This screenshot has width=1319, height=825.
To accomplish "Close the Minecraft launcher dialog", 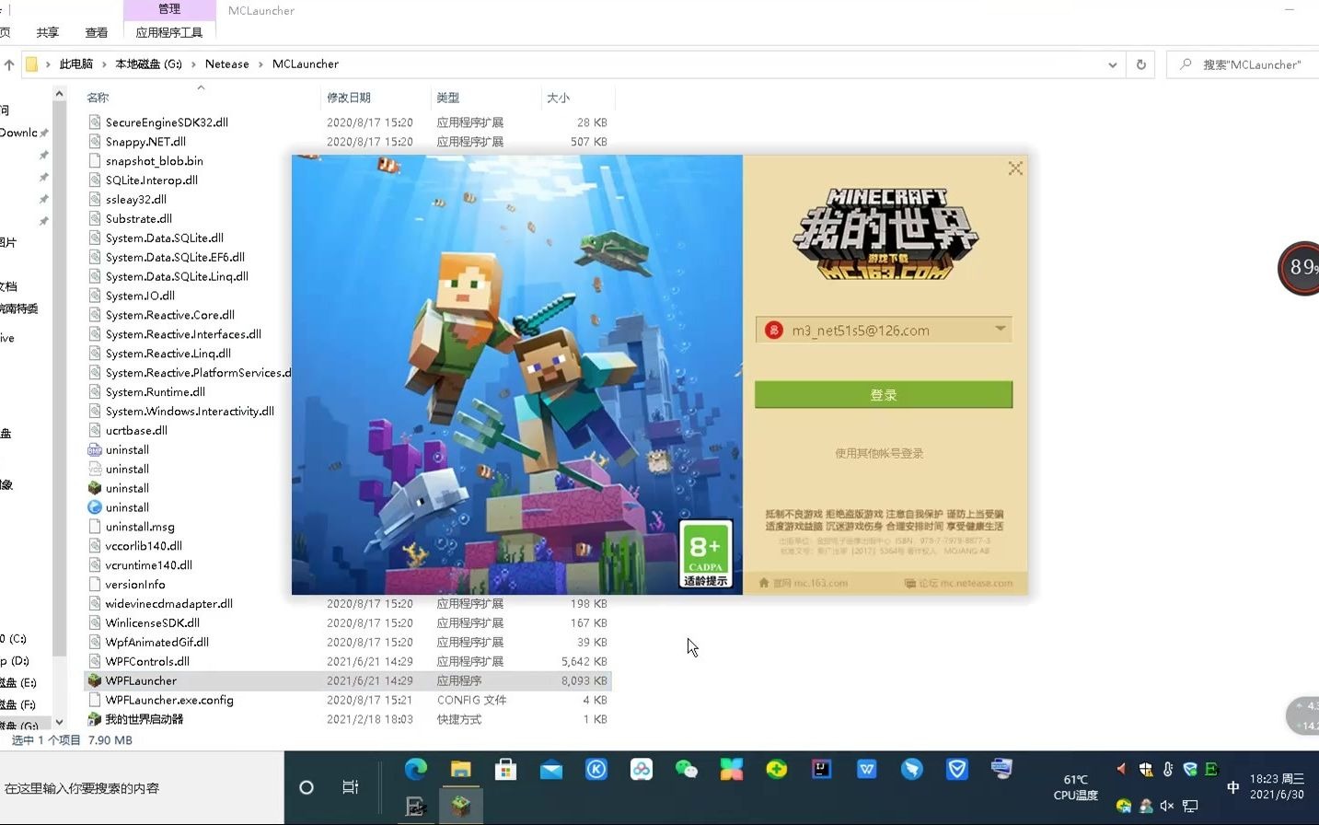I will coord(1015,168).
